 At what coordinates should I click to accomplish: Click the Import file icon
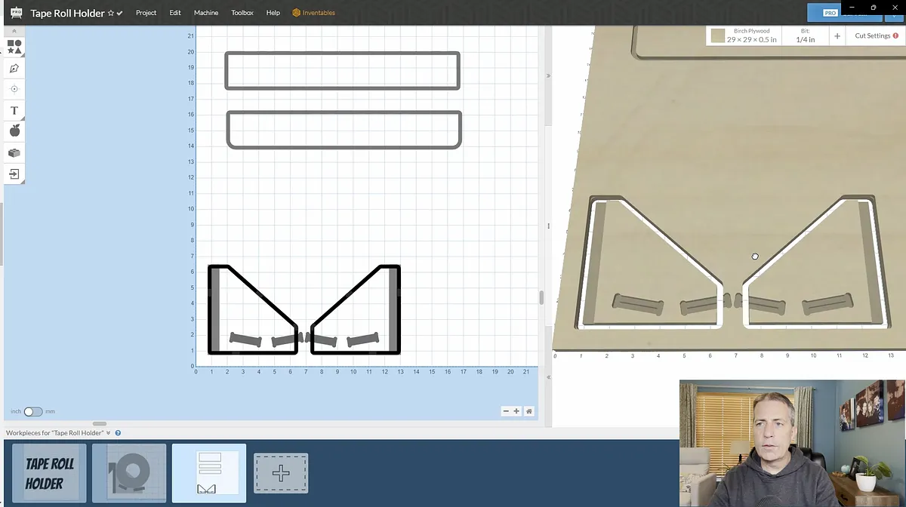14,174
